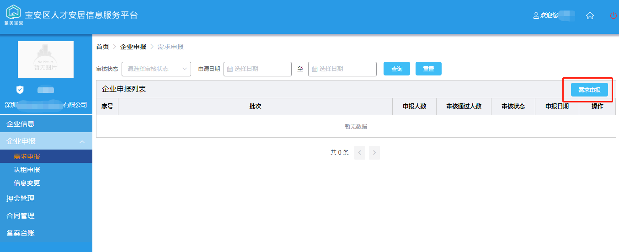The height and width of the screenshot is (252, 619).
Task: Select 信息变更 in the sidebar
Action: (x=27, y=183)
